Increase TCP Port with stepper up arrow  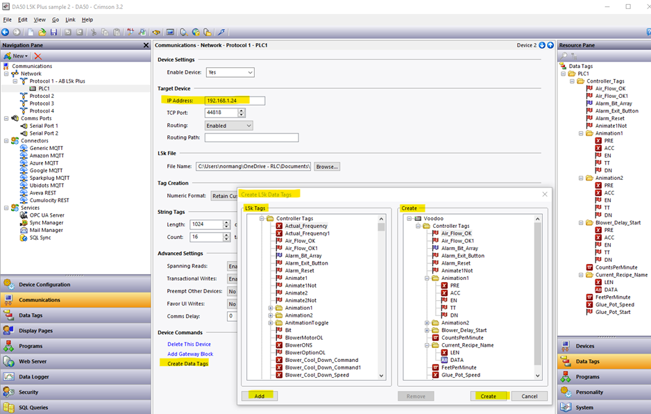[x=242, y=110]
